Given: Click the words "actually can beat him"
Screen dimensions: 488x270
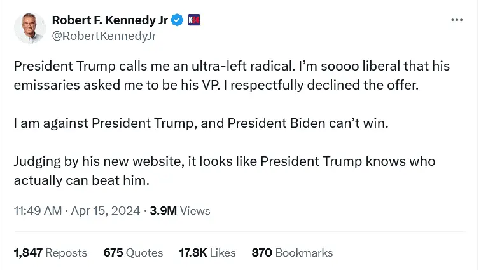Looking at the screenshot, I should [x=81, y=180].
